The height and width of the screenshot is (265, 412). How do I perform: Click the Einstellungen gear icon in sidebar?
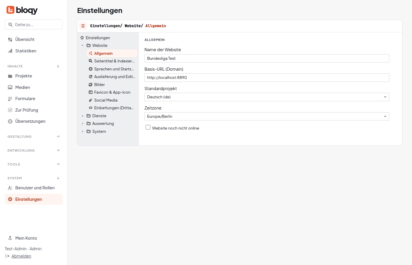click(x=10, y=199)
